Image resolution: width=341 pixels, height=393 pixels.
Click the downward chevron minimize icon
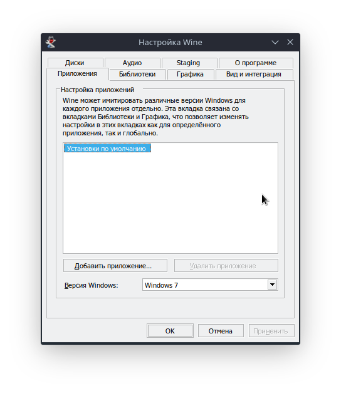click(275, 43)
